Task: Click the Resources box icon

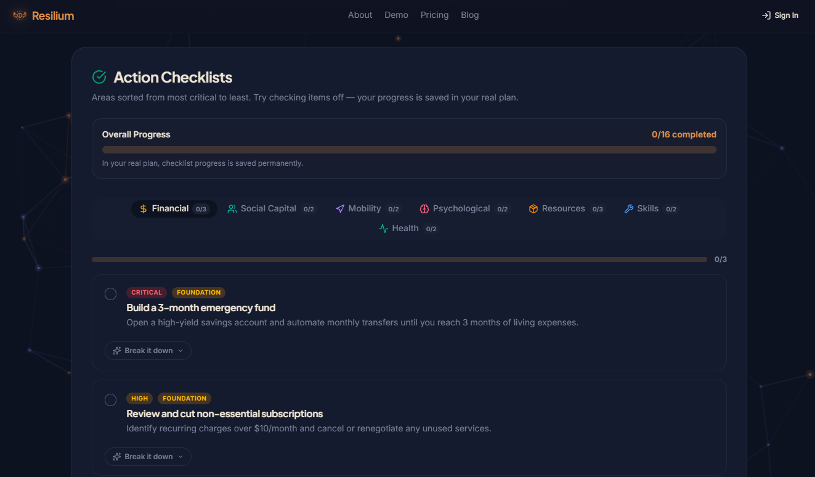Action: (x=533, y=209)
